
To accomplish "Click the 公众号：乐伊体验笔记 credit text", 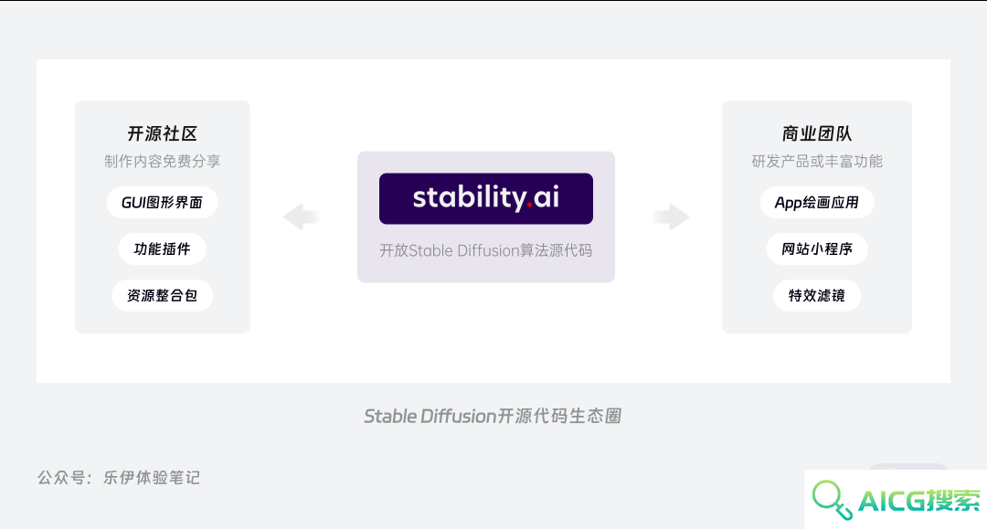I will (x=119, y=478).
